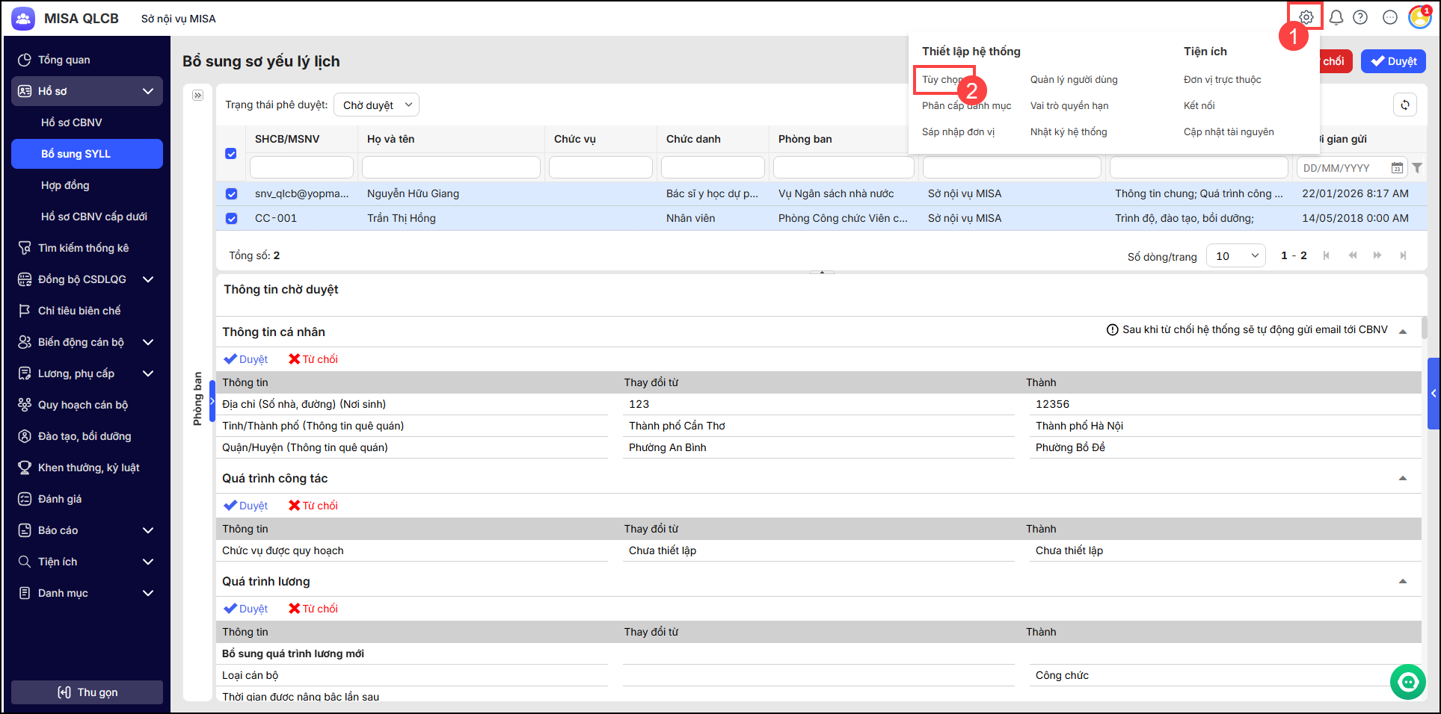Select Tùy chọn in the system settings menu
The image size is (1441, 714).
coord(942,80)
